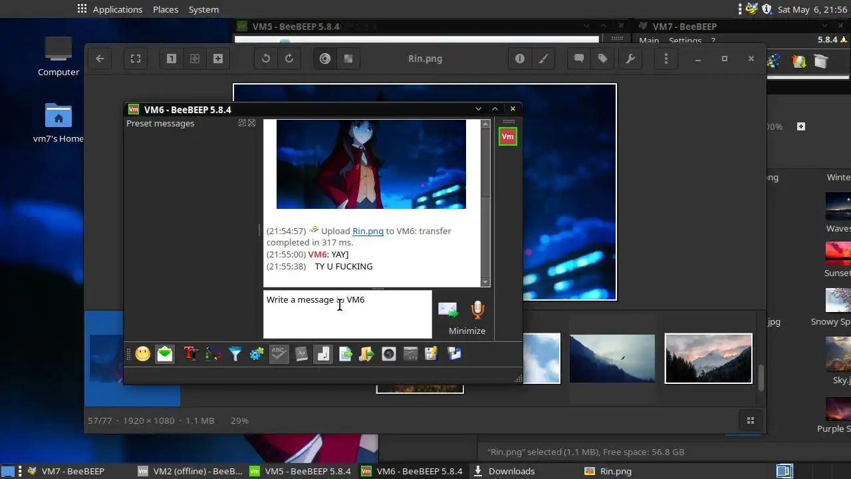
Task: Toggle the checkered transparency button in image viewer
Action: tap(348, 59)
